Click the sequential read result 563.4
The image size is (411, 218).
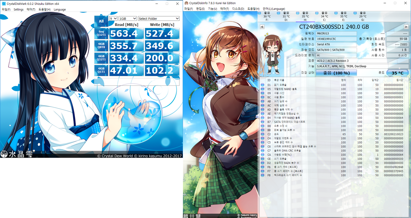tap(127, 33)
